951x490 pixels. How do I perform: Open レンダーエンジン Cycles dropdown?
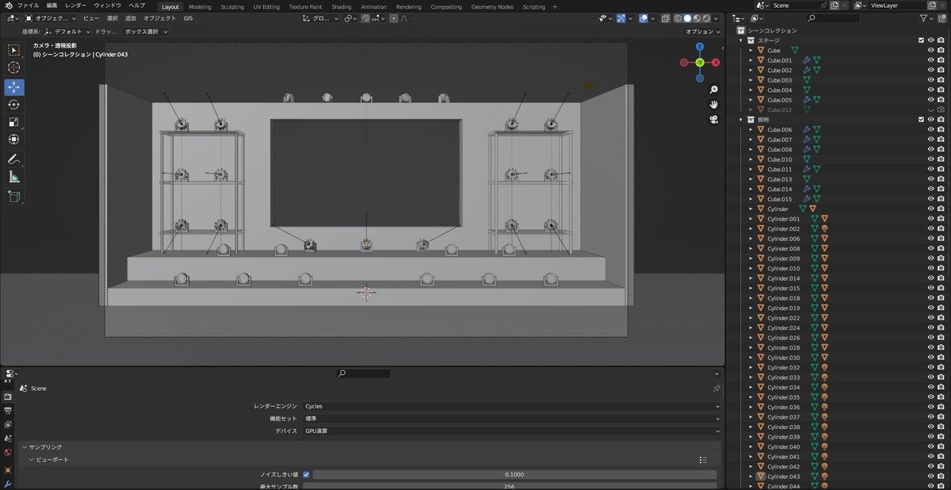512,405
